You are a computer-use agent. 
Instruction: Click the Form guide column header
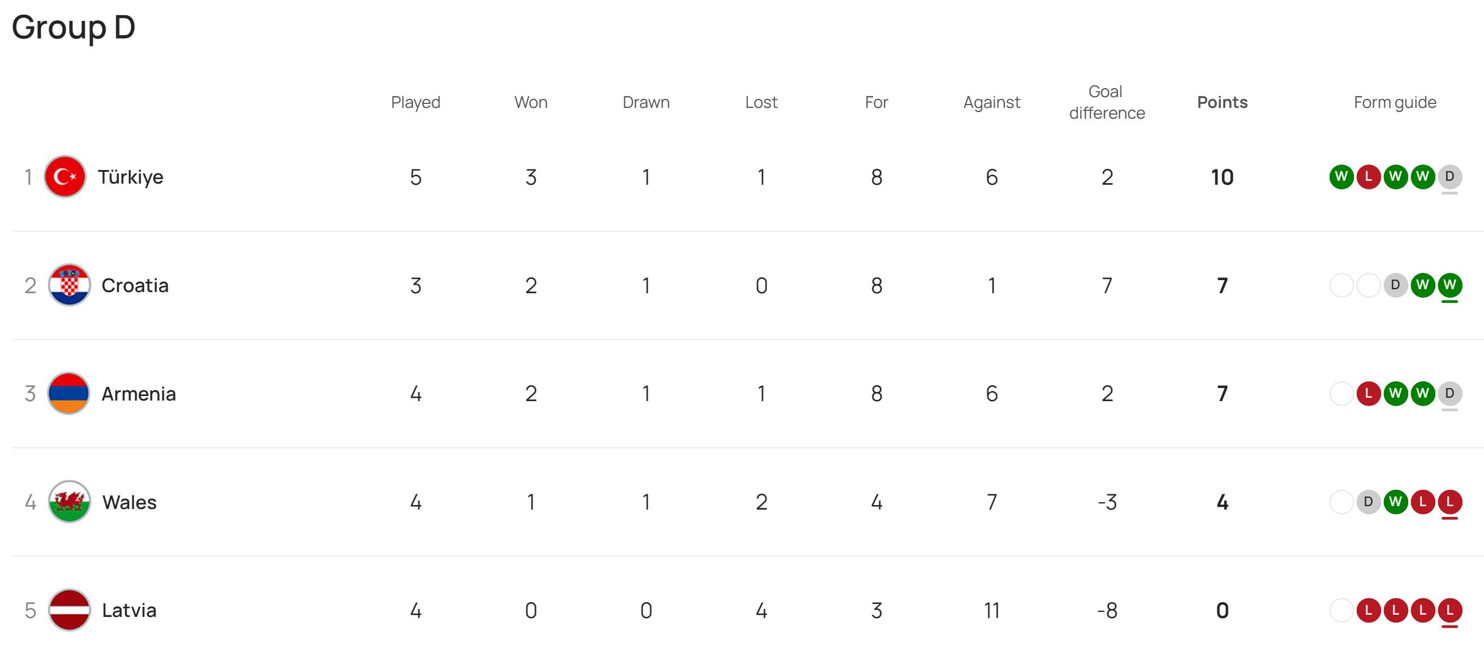tap(1395, 102)
